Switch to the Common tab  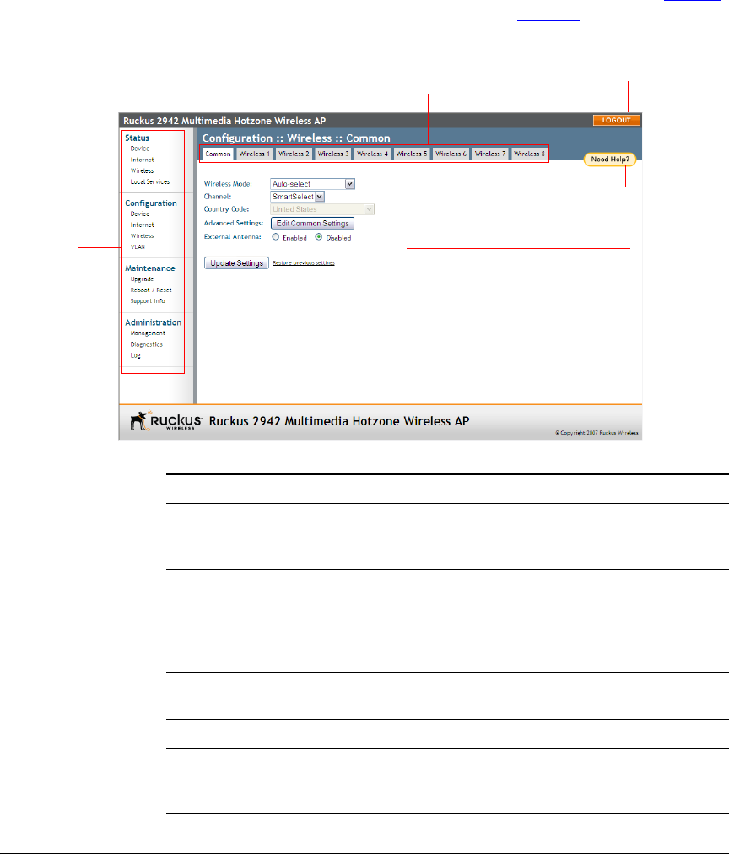pos(218,154)
